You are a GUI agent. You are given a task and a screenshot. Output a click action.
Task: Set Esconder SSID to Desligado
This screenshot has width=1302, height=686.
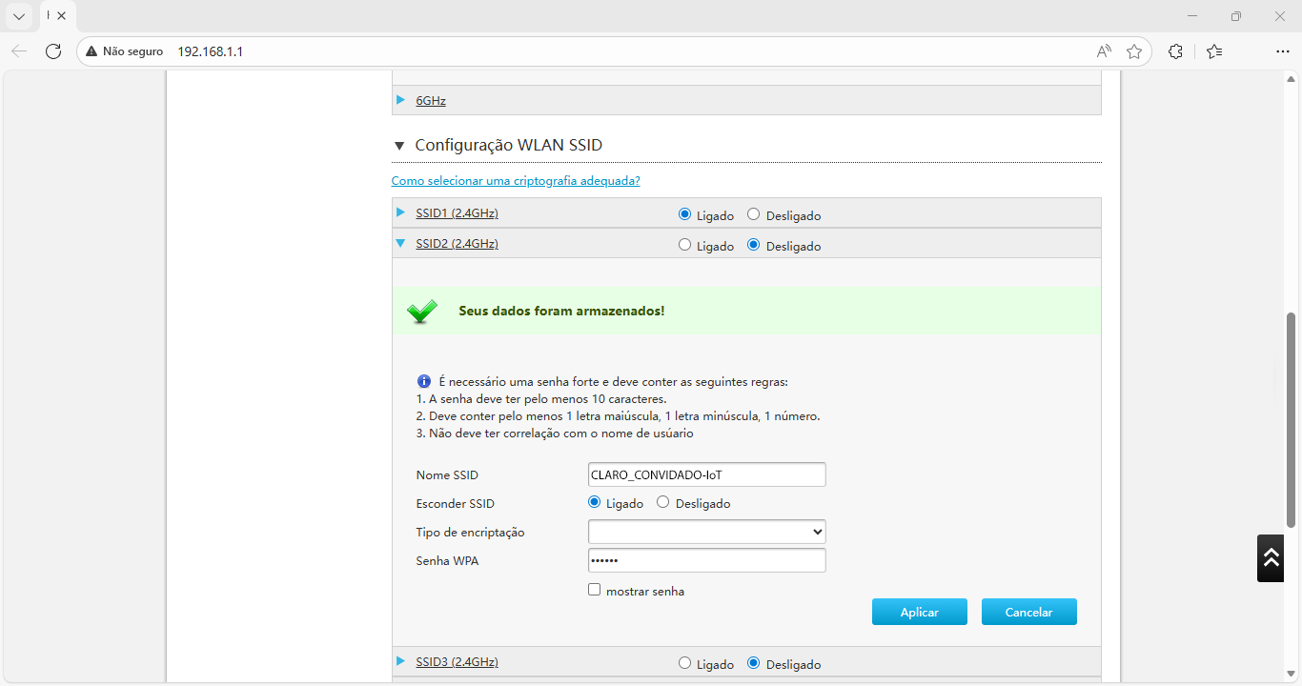[x=663, y=502]
